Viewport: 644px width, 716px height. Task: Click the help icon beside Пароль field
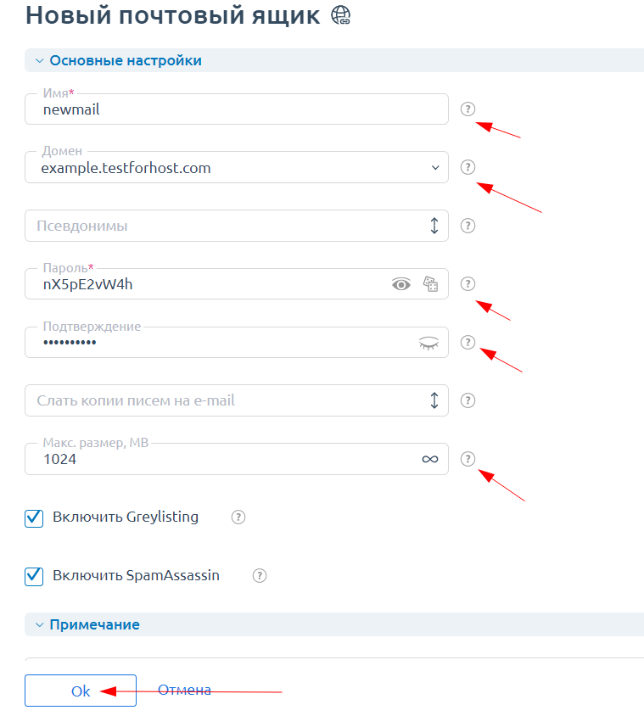468,284
